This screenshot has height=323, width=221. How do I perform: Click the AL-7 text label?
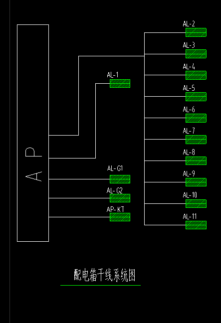tap(189, 131)
